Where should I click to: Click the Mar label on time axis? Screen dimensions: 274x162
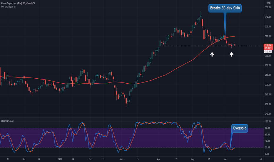pos(121,159)
